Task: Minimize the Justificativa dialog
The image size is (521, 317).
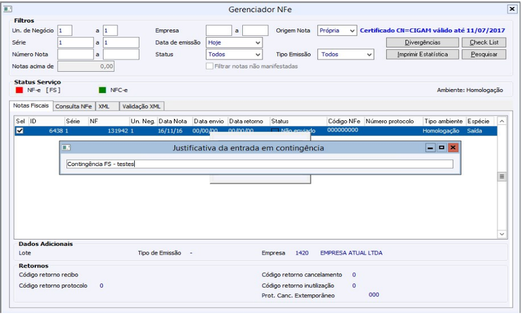Action: point(430,147)
